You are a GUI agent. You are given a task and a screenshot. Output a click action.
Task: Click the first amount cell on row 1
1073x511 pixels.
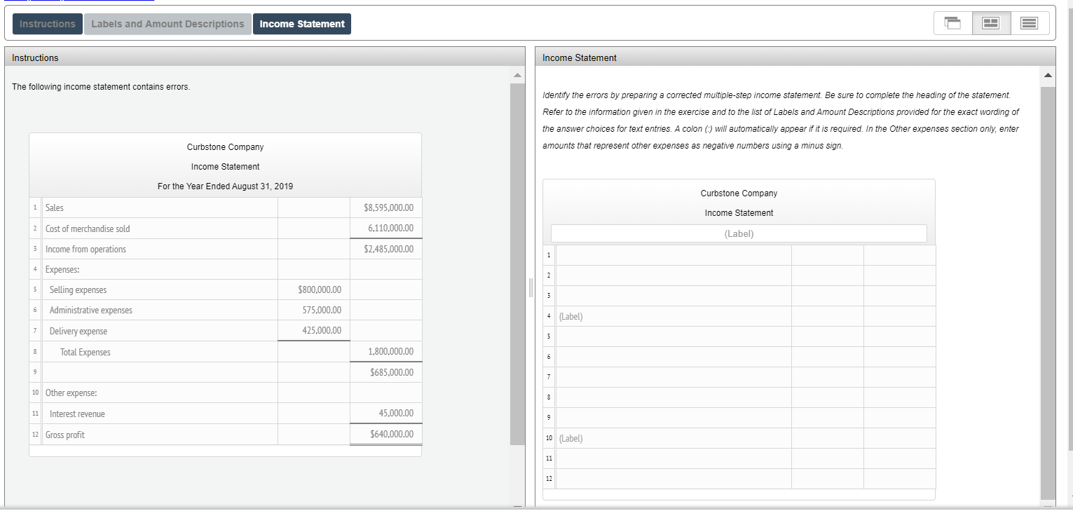827,254
